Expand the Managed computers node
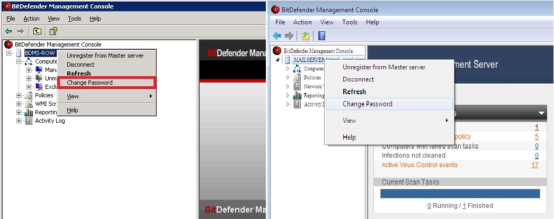This screenshot has height=219, width=554. click(x=29, y=70)
